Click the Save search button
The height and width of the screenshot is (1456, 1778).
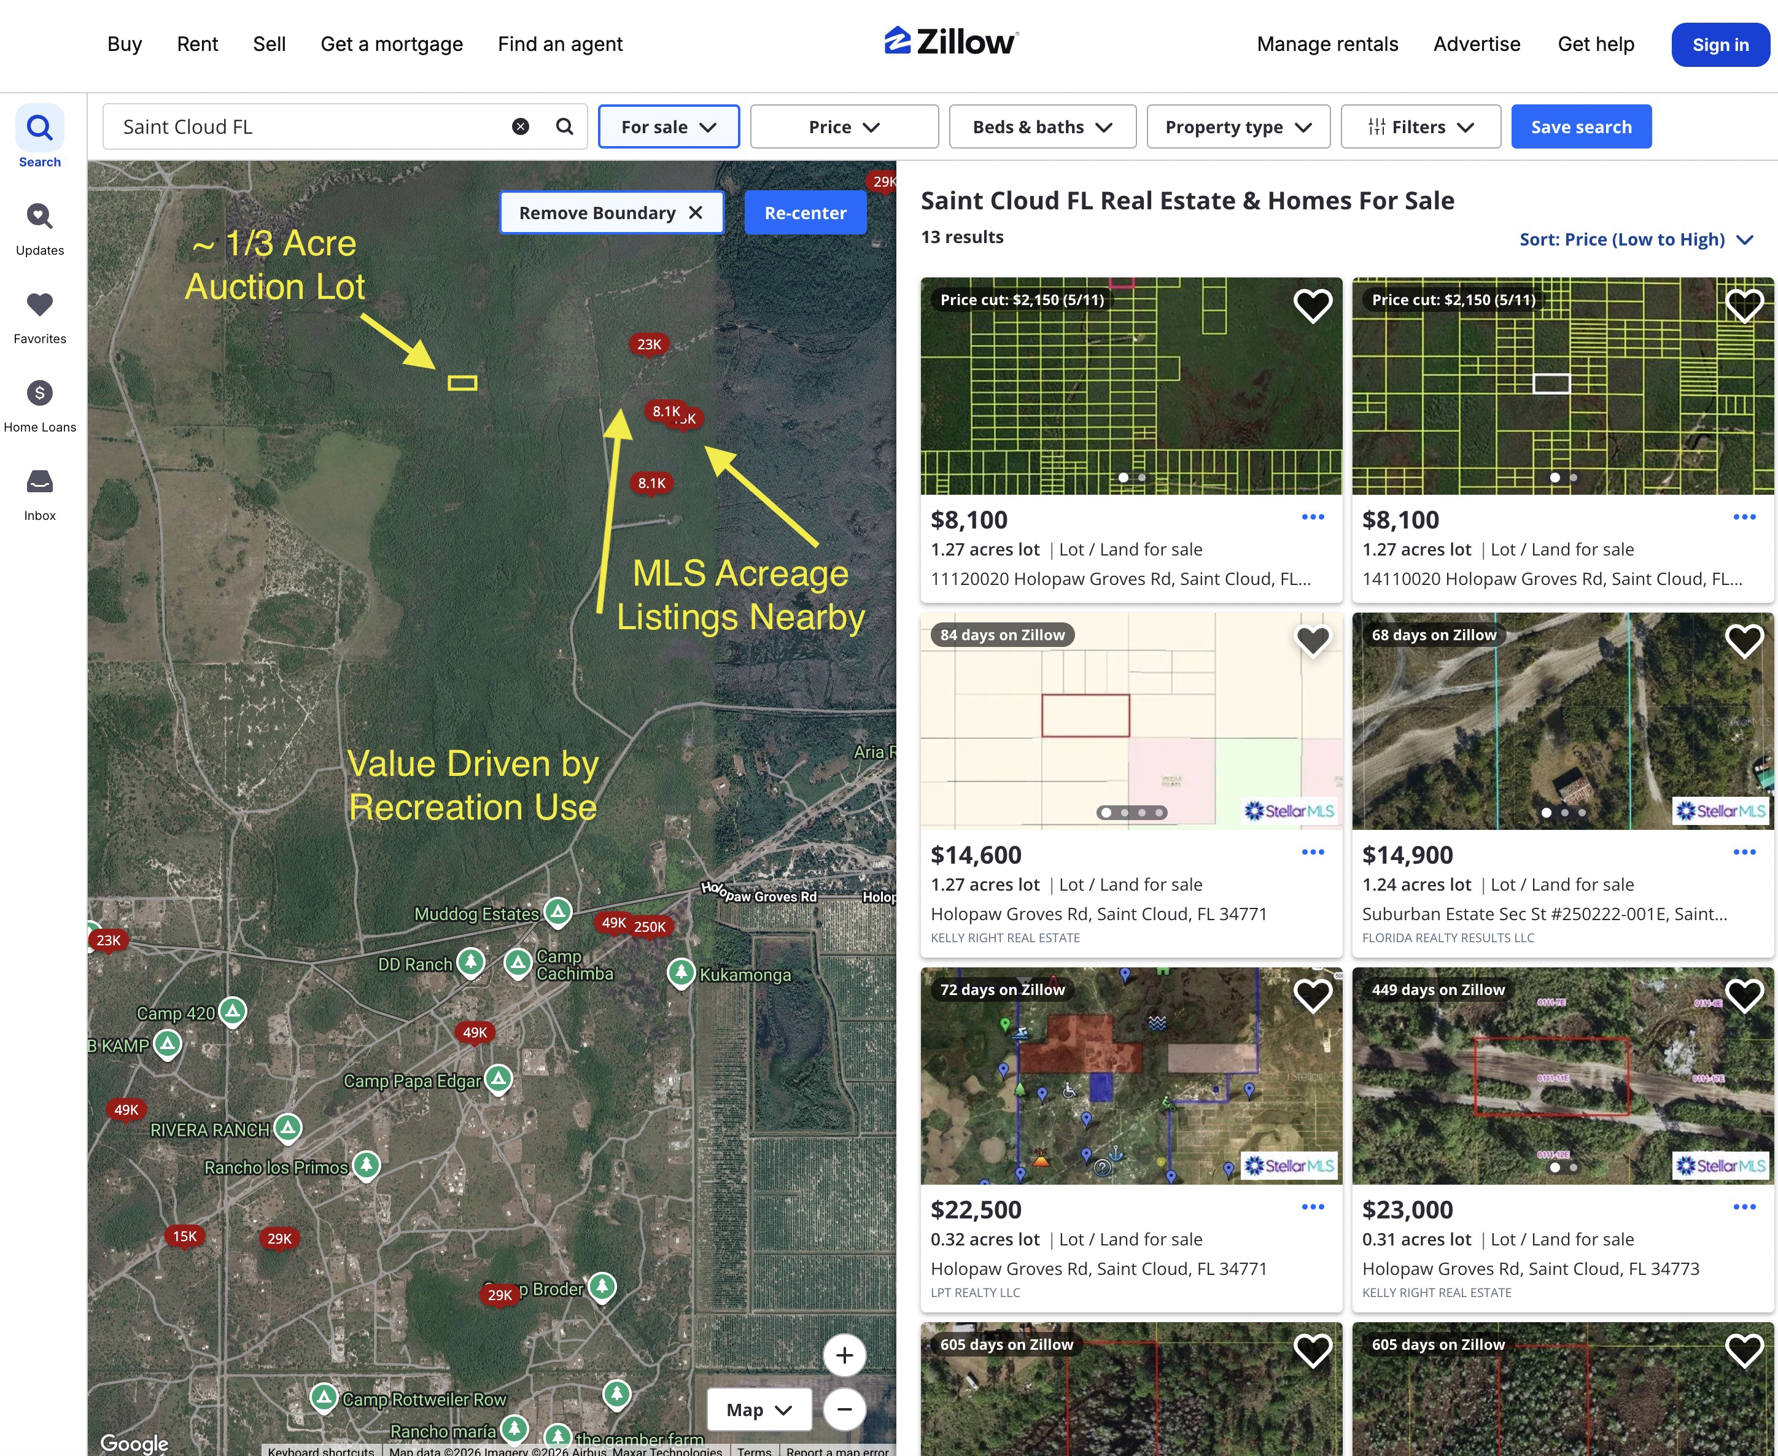click(1581, 126)
